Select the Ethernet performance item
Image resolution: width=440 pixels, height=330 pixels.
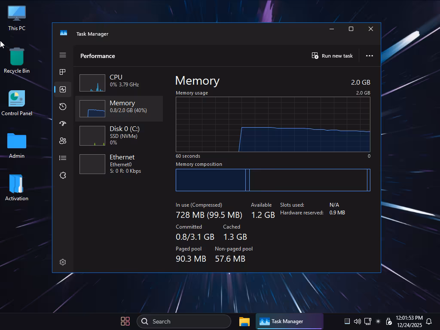tap(119, 164)
